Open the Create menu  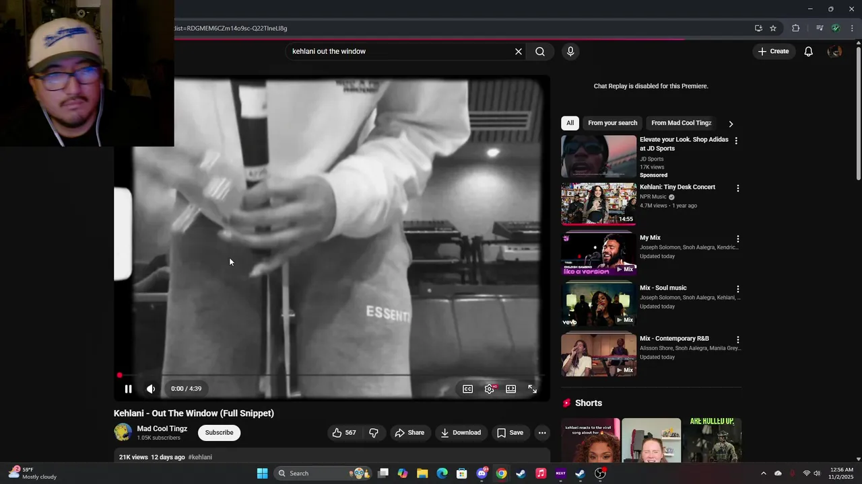click(773, 51)
